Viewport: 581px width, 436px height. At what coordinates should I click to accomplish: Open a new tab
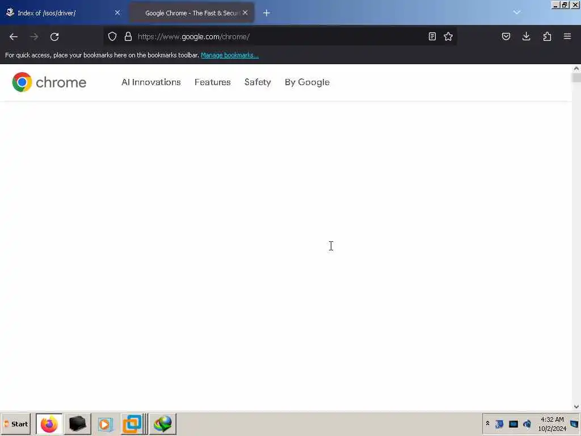[267, 13]
